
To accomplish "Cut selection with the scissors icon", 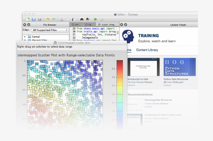I will click(x=62, y=19).
